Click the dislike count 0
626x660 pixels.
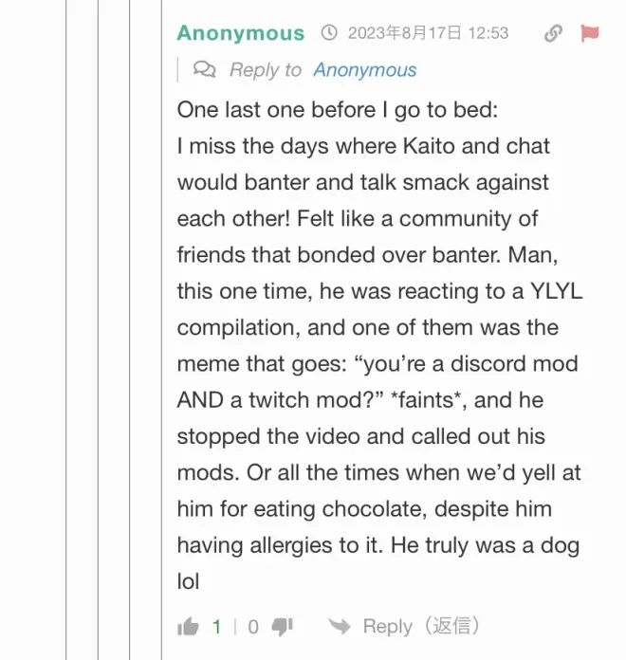(x=253, y=627)
